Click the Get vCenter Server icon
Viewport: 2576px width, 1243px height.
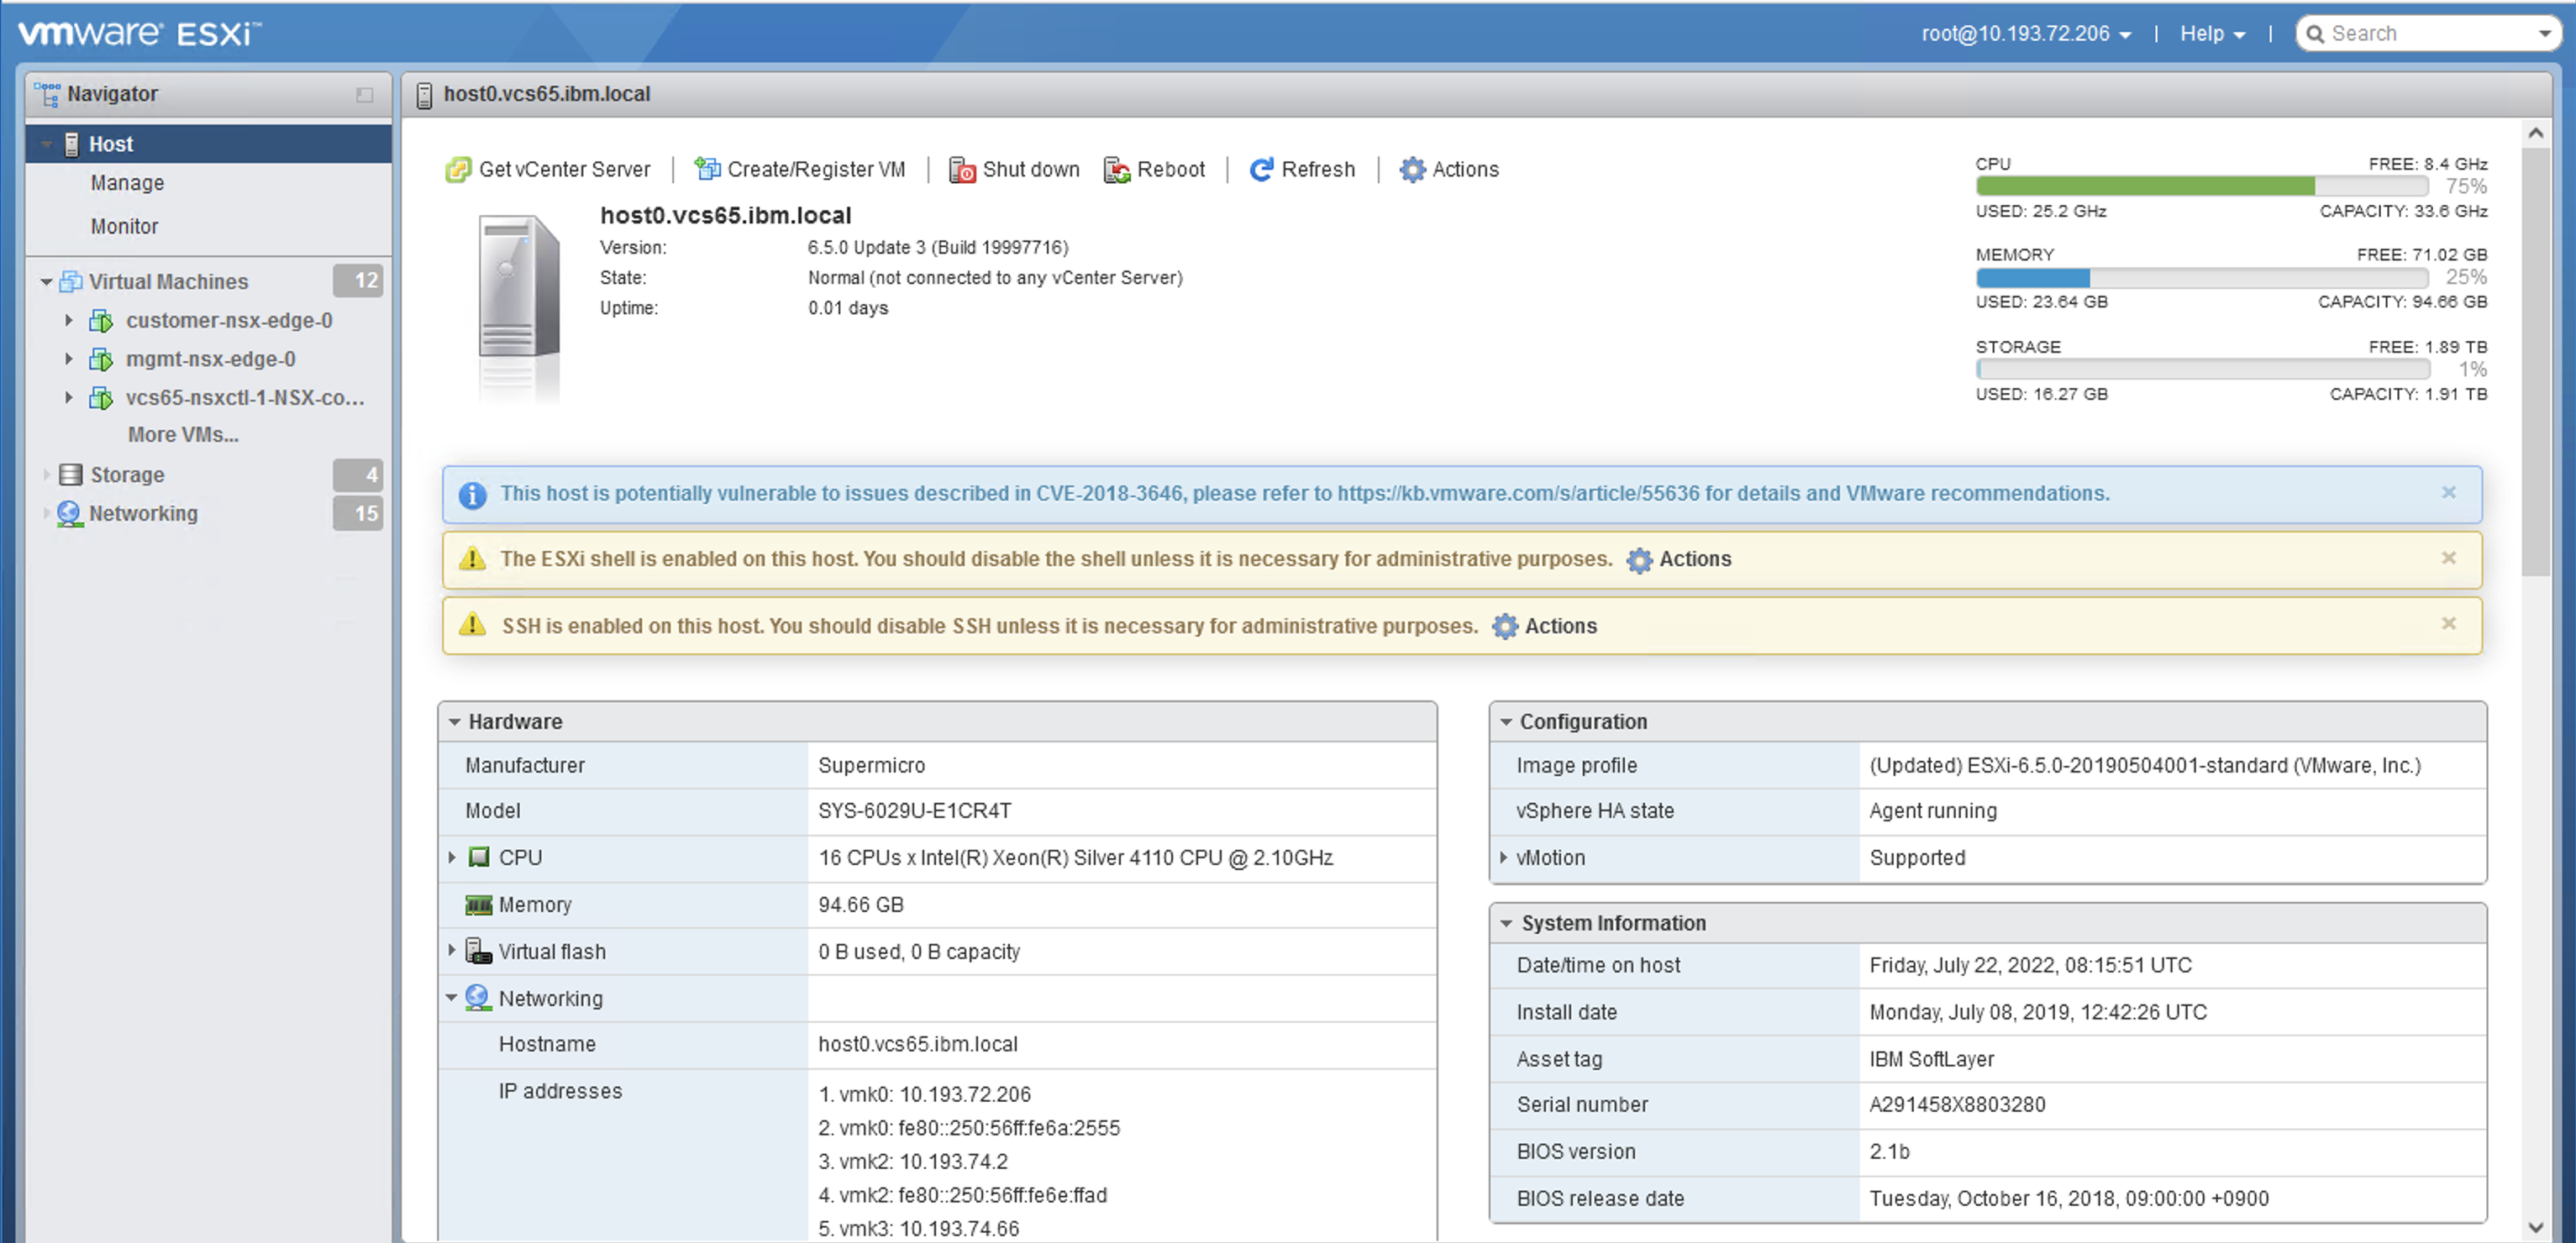pos(458,170)
